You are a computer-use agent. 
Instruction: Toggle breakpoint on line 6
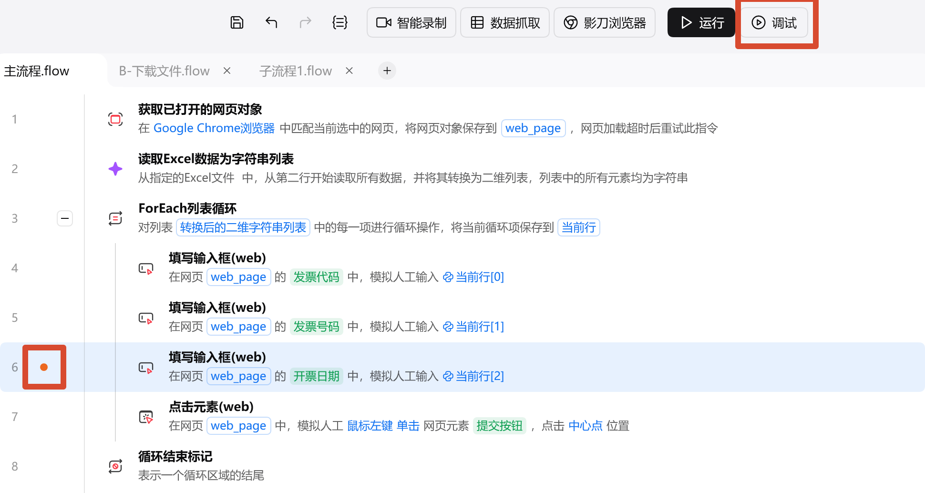click(x=44, y=367)
